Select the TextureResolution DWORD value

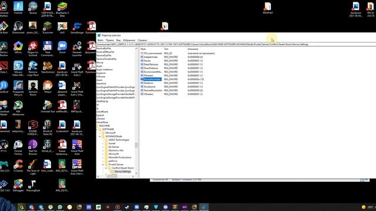[153, 90]
